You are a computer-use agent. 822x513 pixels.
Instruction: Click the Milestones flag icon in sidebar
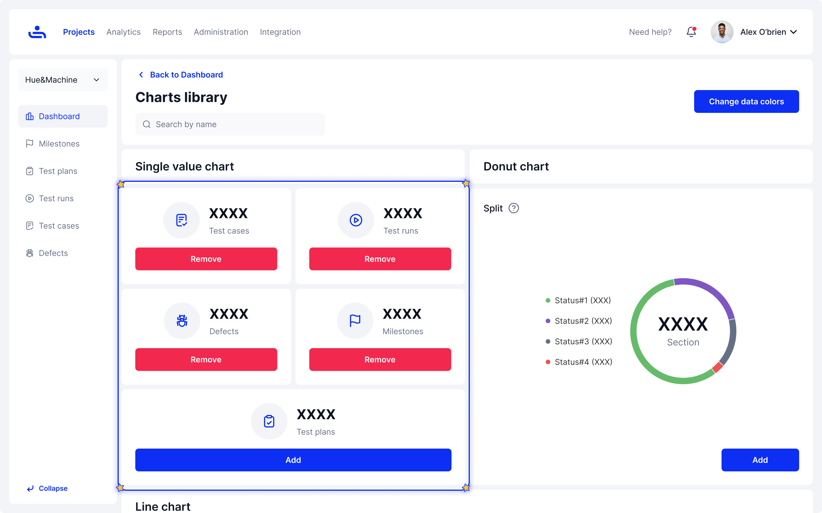click(30, 144)
